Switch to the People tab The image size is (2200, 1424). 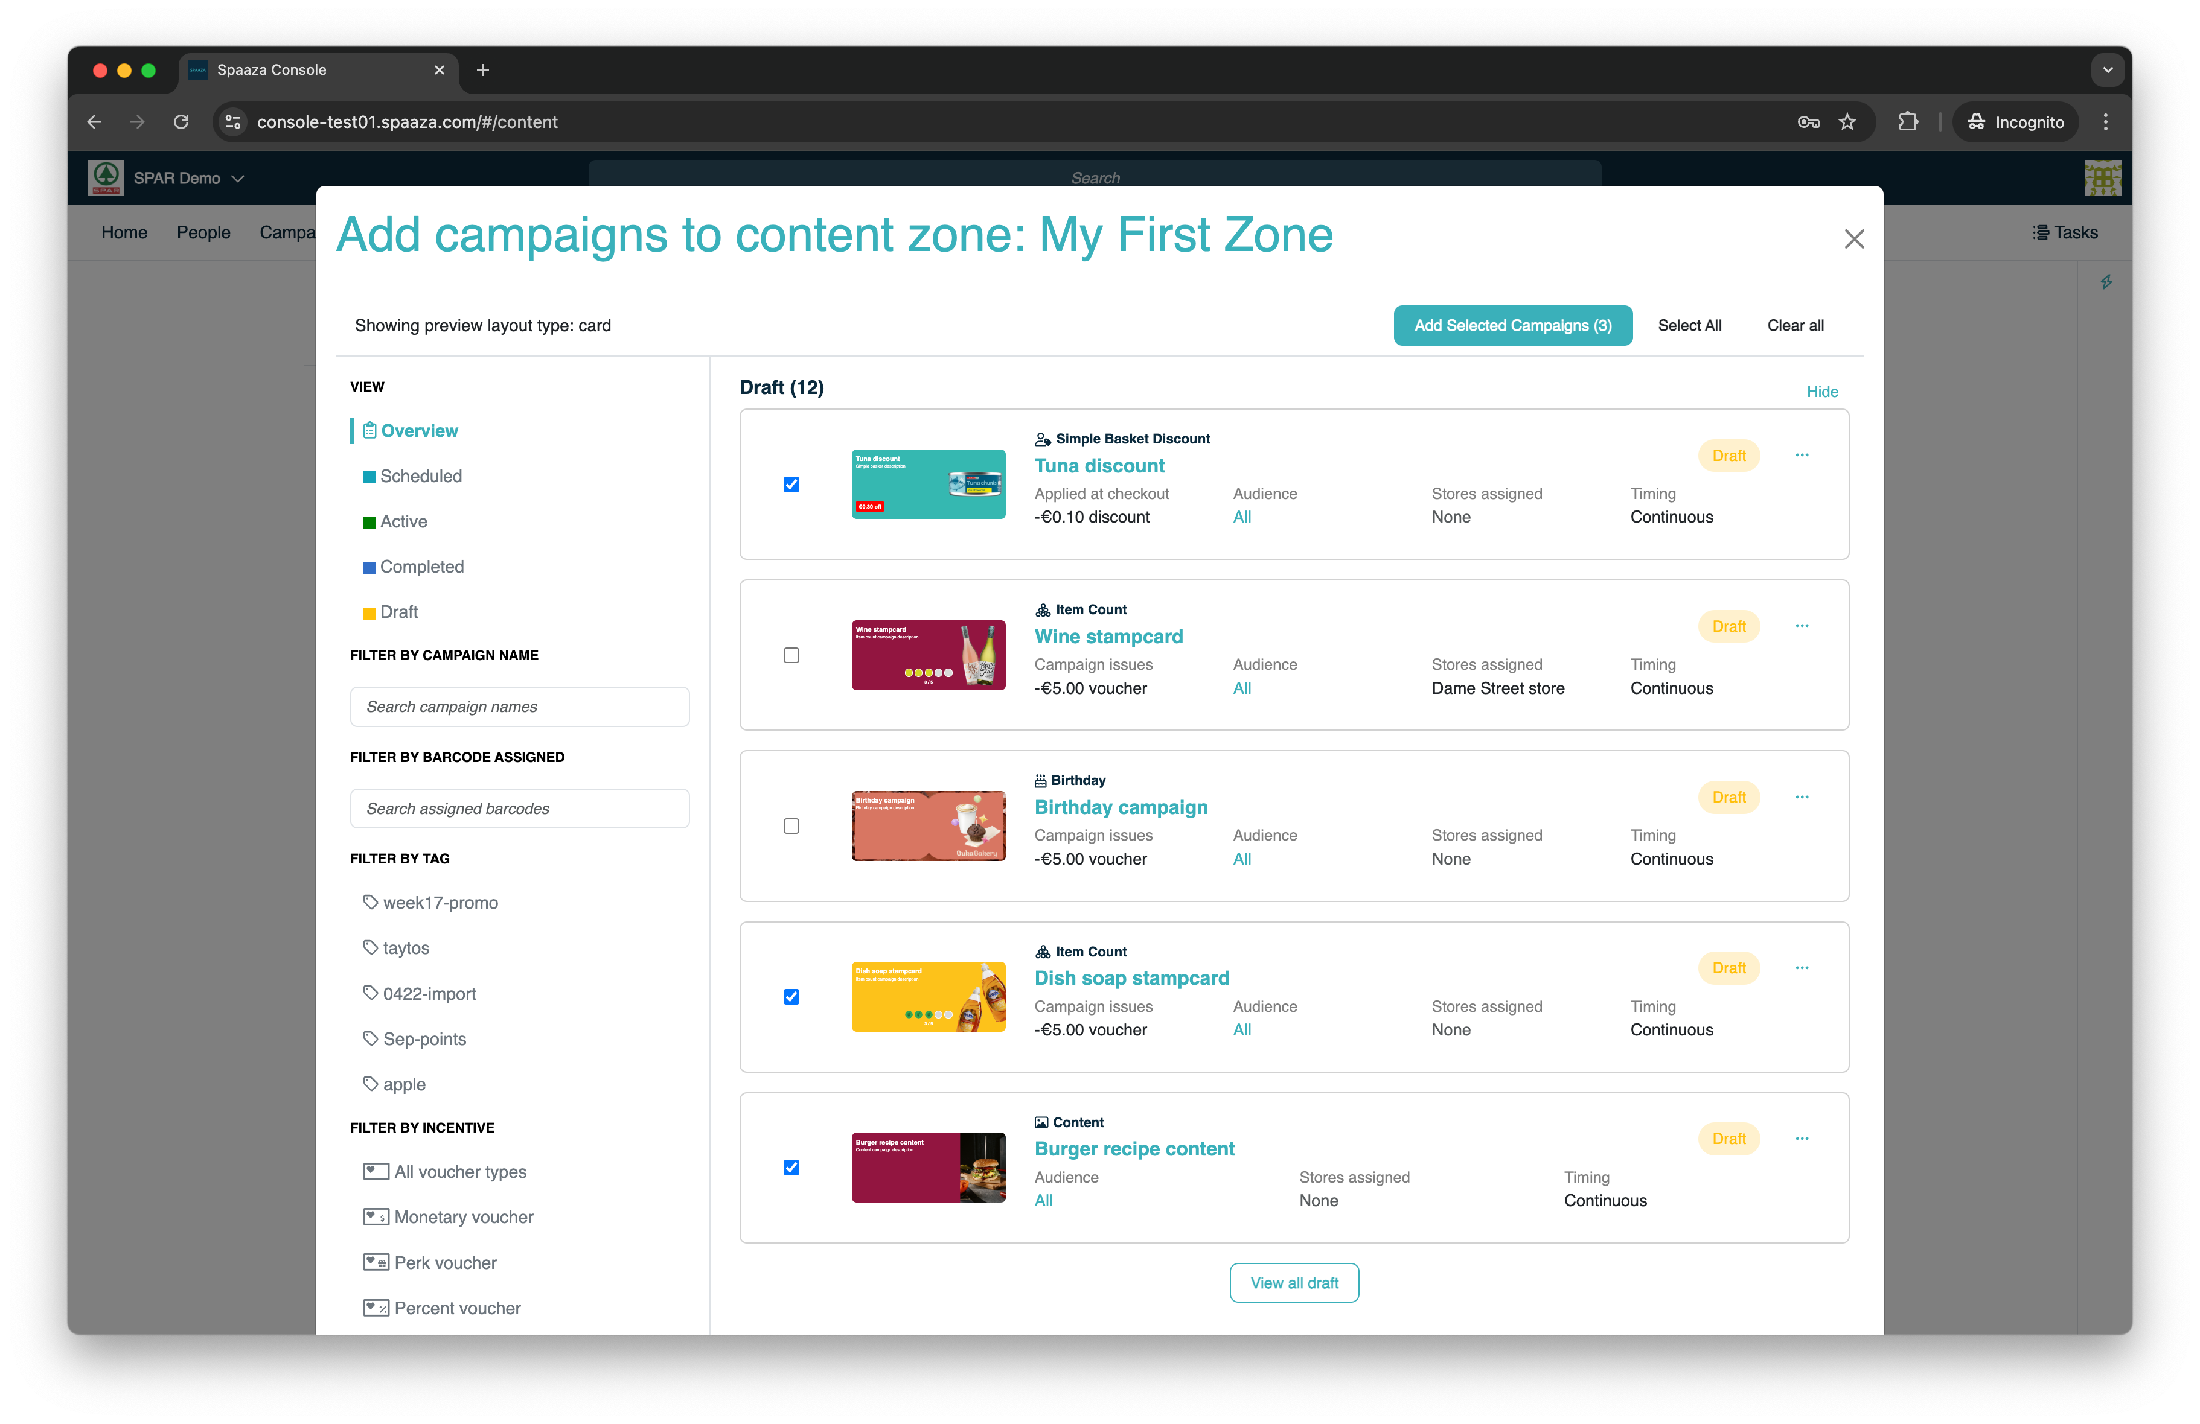click(203, 232)
